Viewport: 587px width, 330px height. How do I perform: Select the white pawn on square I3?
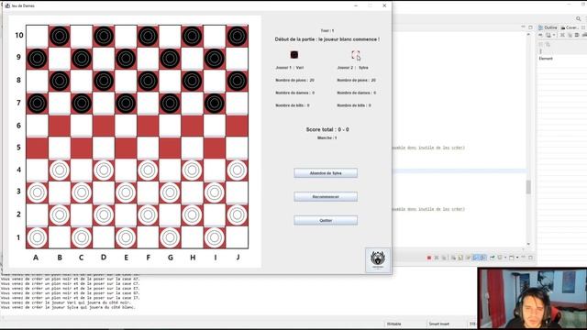(215, 192)
